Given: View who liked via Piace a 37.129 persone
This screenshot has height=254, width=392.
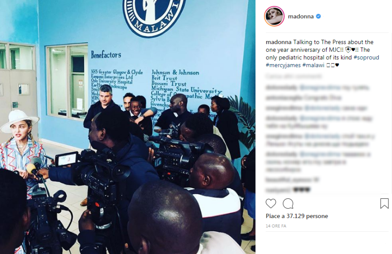Looking at the screenshot, I should point(297,216).
